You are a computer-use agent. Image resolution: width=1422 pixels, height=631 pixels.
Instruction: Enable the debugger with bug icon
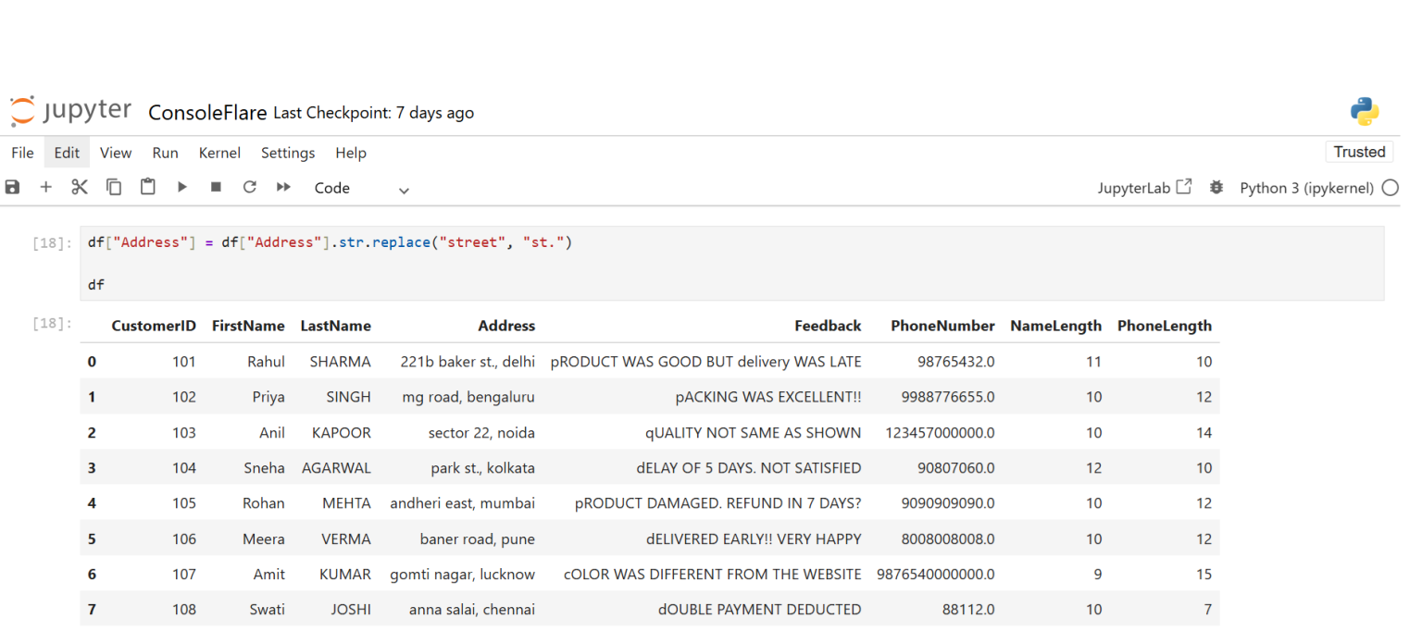click(1216, 187)
